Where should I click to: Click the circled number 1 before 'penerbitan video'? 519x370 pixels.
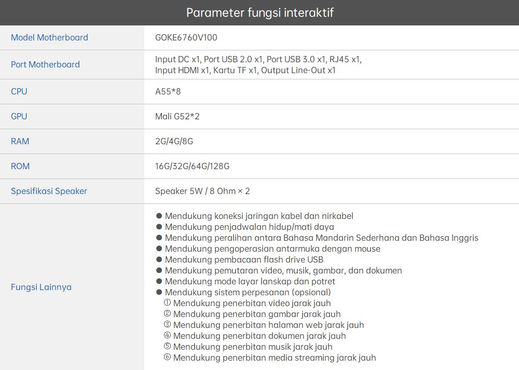[167, 303]
